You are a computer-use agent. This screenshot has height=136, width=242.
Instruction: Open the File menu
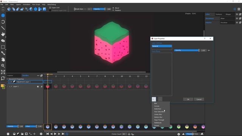tap(2, 5)
